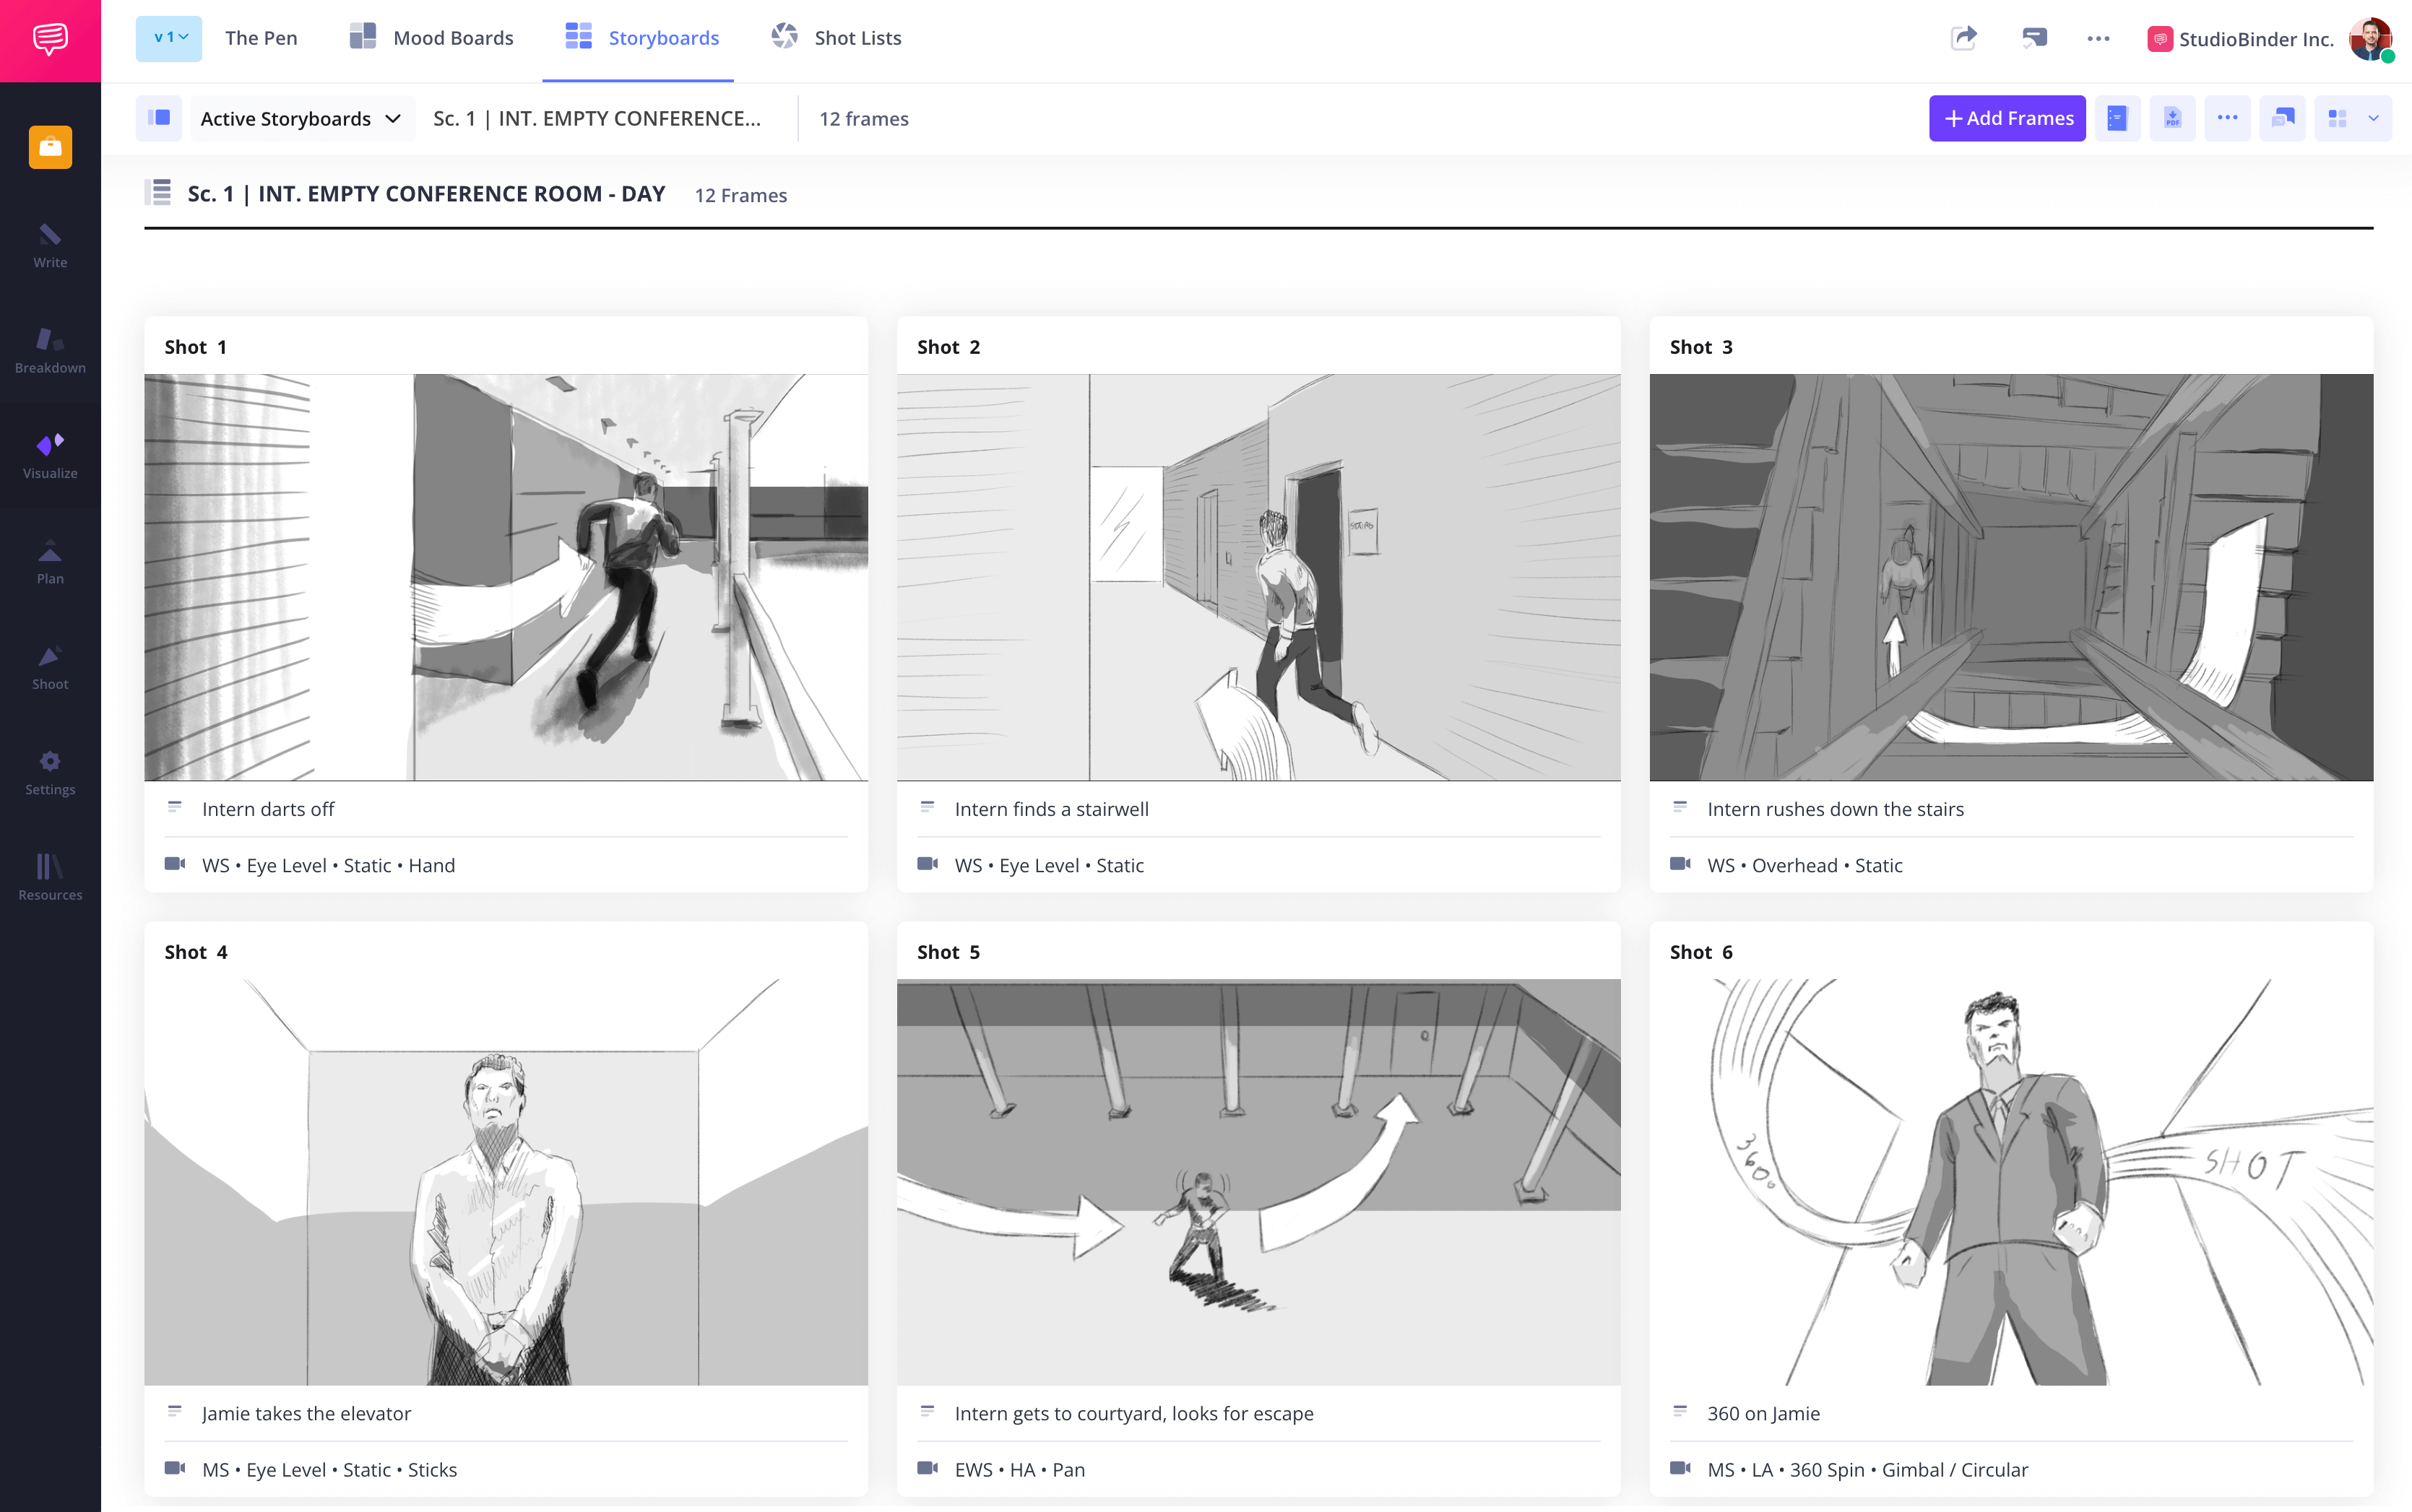Image resolution: width=2412 pixels, height=1512 pixels.
Task: Open the grid layout view dropdown
Action: tap(2353, 118)
